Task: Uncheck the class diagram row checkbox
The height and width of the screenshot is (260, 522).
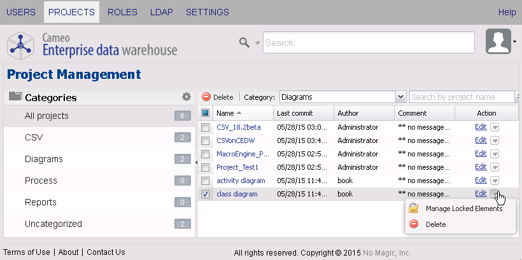Action: pyautogui.click(x=205, y=194)
